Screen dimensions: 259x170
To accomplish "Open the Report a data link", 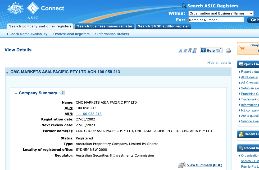I will coord(250,72).
